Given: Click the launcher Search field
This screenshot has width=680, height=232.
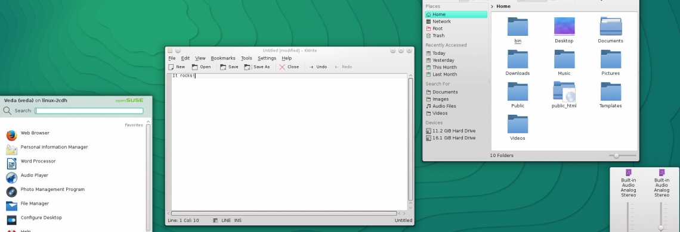Looking at the screenshot, I should tap(89, 111).
